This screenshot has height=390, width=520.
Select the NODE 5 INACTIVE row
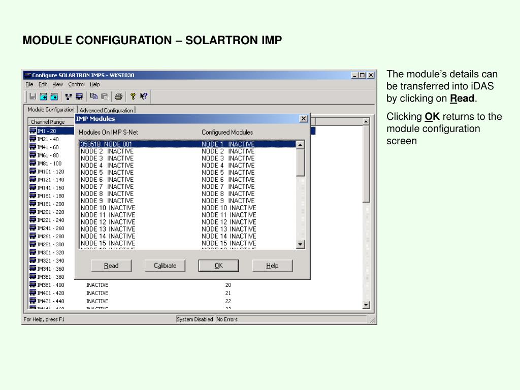tap(188, 173)
